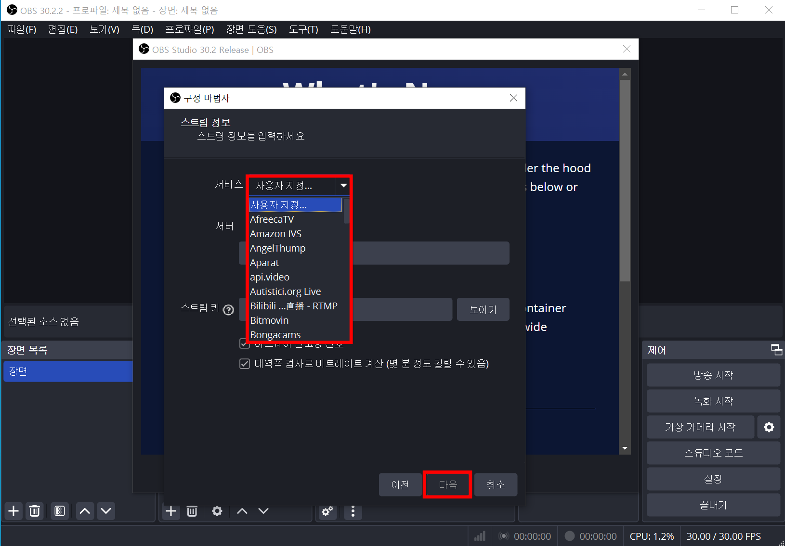Viewport: 785px width, 546px height.
Task: Open the 독(D) menu
Action: [x=143, y=29]
